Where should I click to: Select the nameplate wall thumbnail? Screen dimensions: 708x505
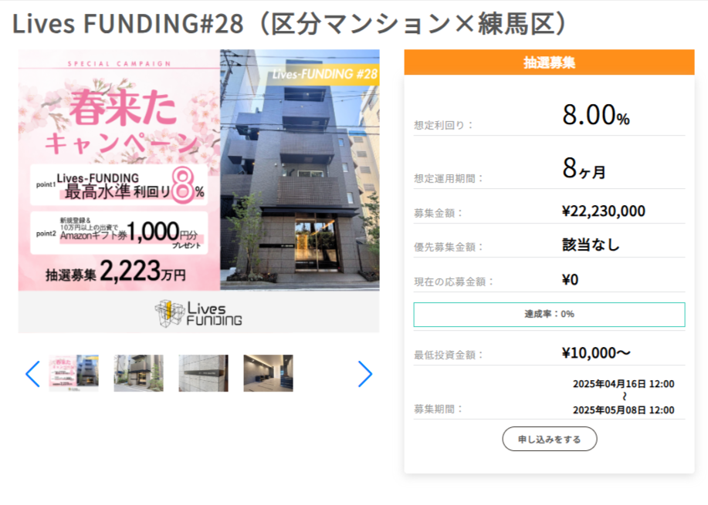click(x=203, y=373)
